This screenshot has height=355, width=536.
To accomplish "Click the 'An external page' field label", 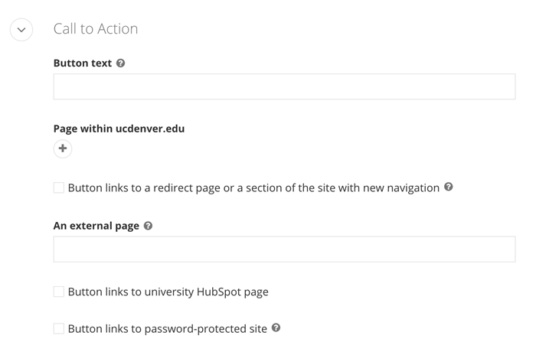I will click(x=96, y=226).
